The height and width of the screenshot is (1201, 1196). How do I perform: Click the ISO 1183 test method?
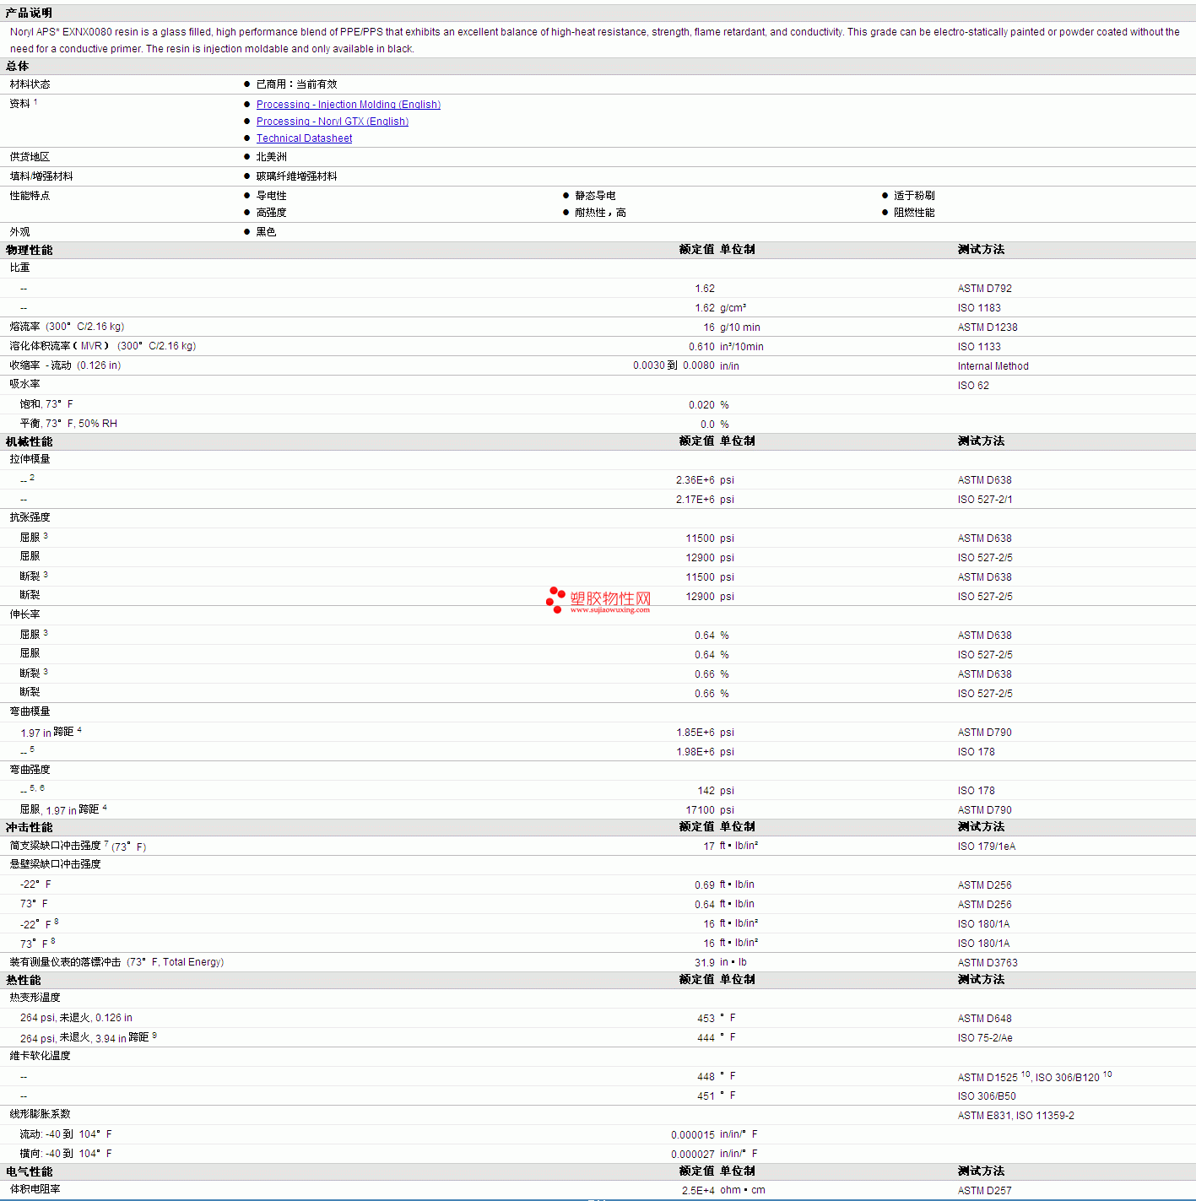tap(979, 308)
